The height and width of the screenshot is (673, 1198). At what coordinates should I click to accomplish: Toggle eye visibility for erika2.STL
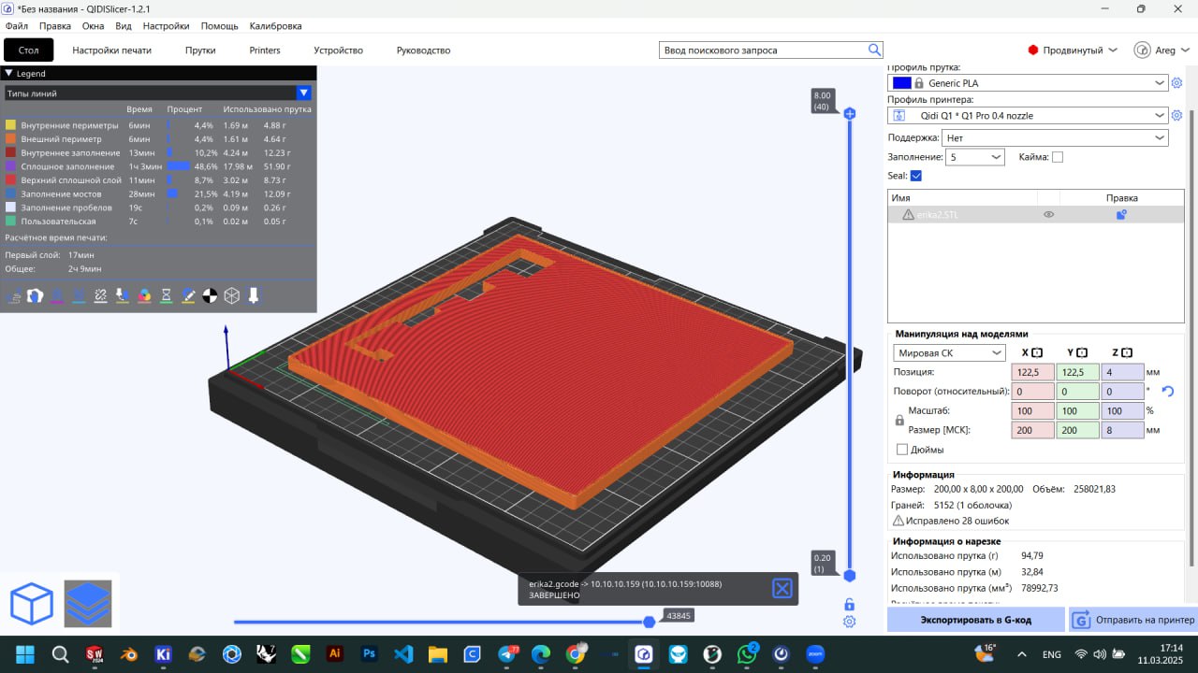pos(1049,214)
